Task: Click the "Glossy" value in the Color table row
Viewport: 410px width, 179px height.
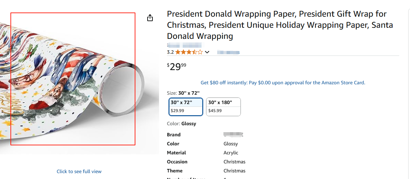Action: pos(230,144)
